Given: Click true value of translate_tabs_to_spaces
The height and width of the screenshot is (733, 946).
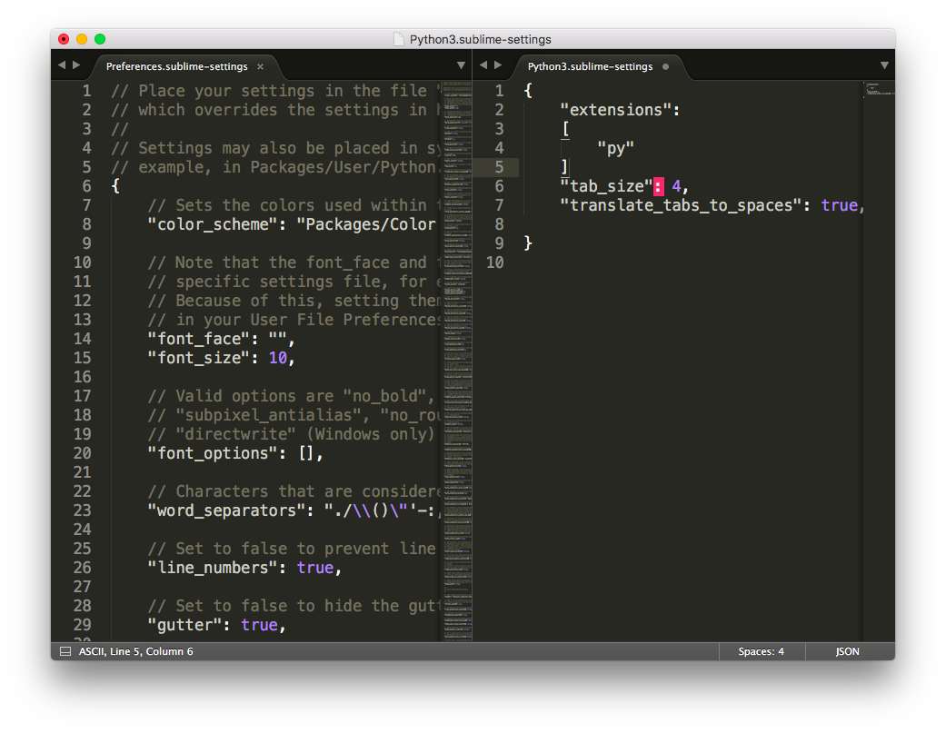Looking at the screenshot, I should coord(839,205).
